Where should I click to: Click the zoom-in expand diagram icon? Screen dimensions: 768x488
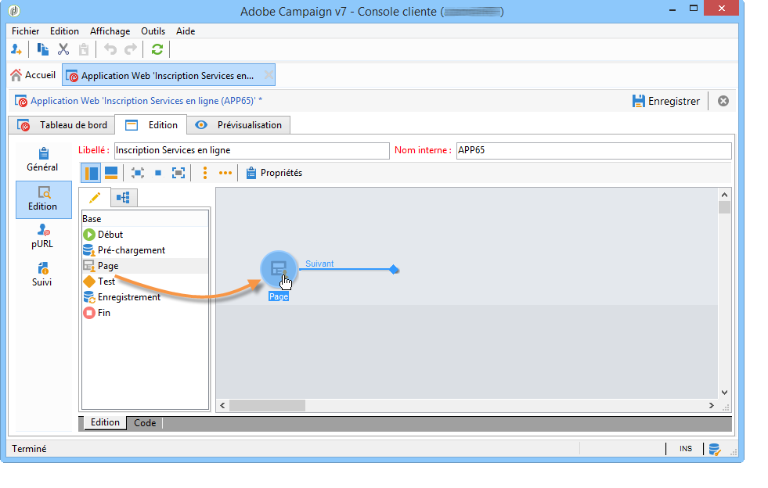(x=178, y=173)
